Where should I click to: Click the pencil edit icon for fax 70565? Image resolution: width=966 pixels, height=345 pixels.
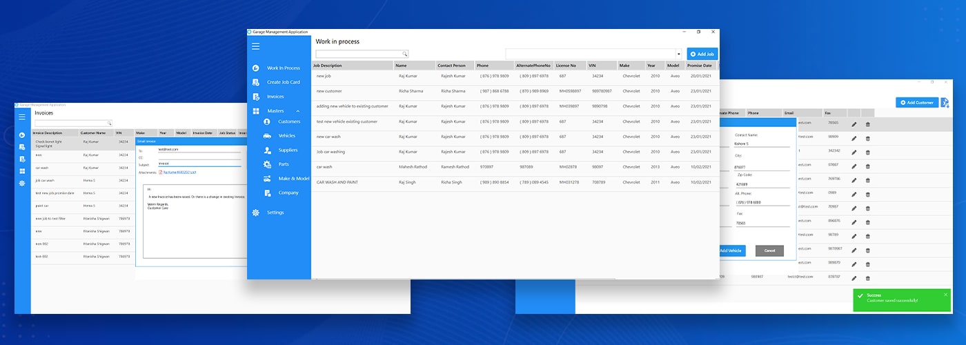854,124
